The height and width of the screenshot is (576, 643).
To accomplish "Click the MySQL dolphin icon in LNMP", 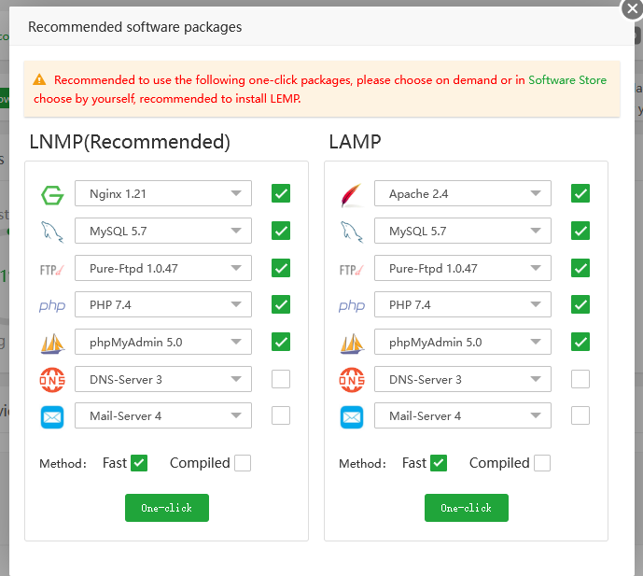I will 52,232.
